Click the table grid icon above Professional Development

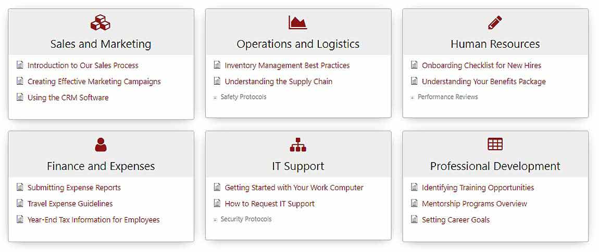495,144
